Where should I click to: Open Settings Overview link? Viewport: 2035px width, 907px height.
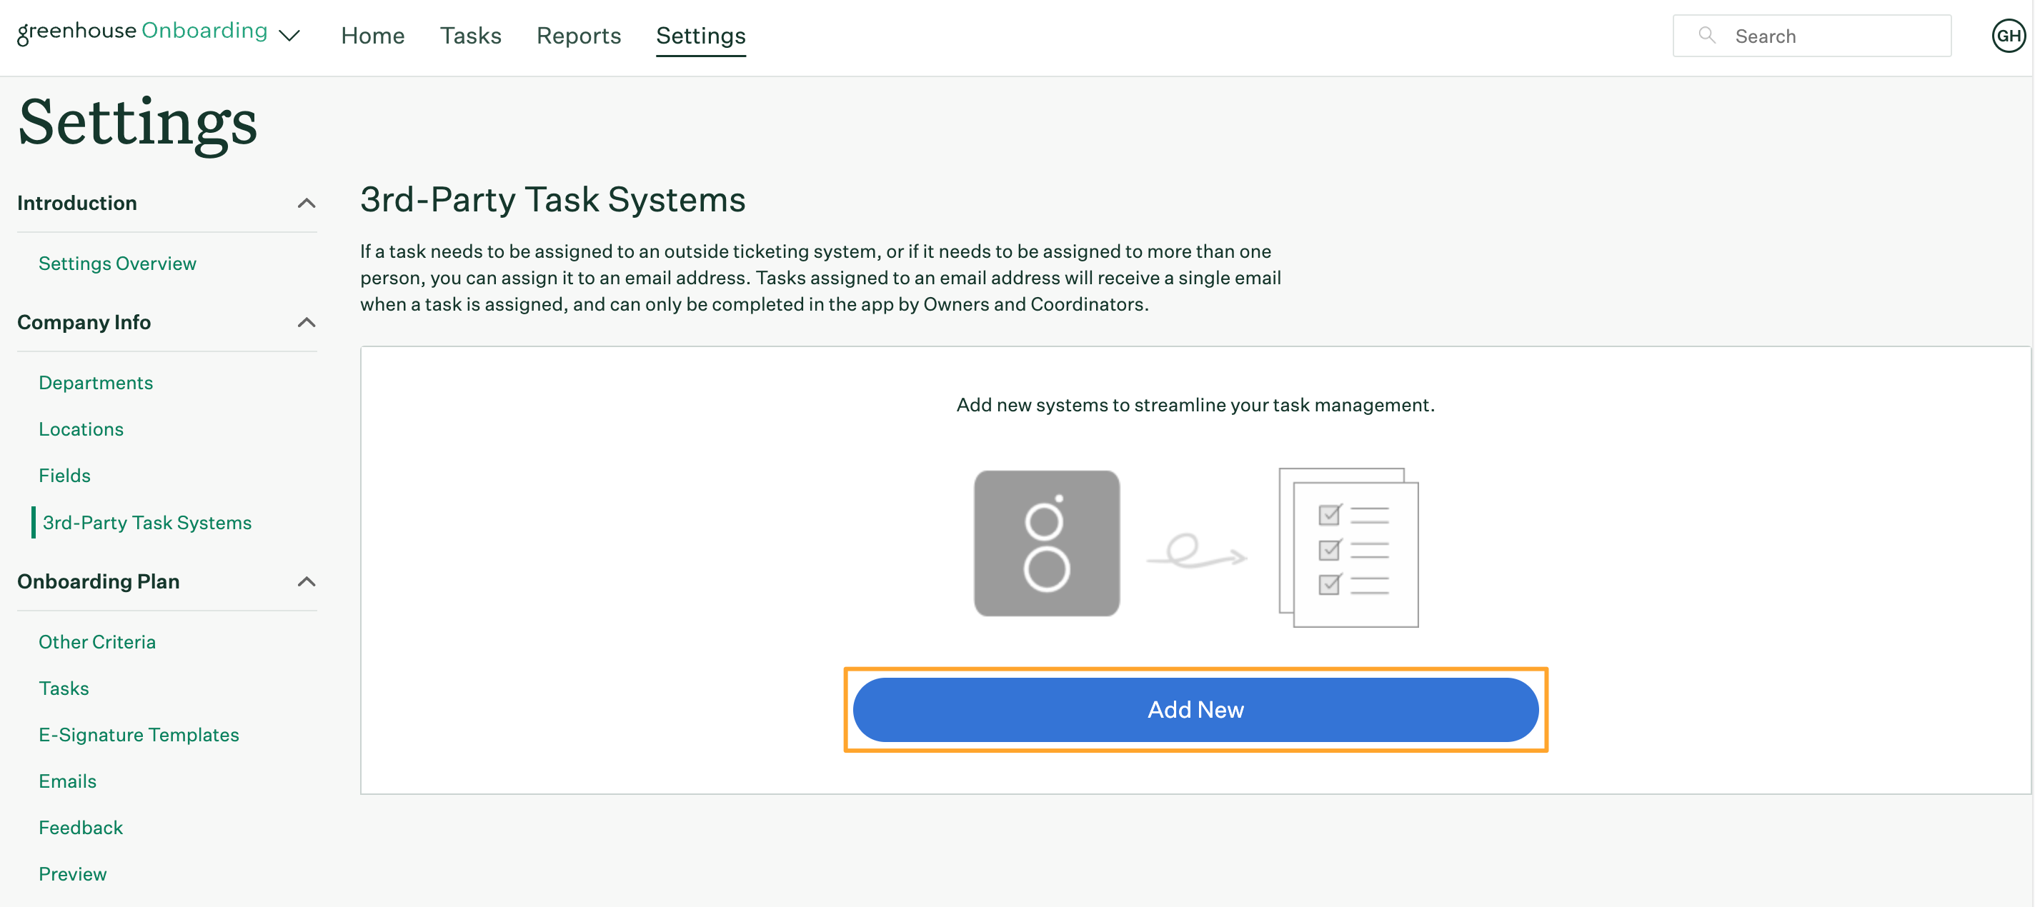[116, 262]
